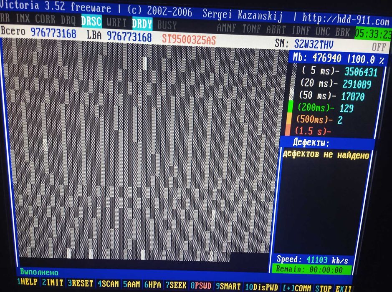
Task: Click the serial number S2W32THV
Action: click(x=314, y=45)
